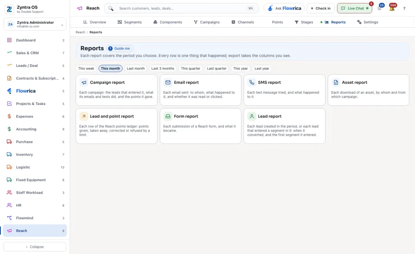Screen dimensions: 415x254
Task: Select the This month period filter
Action: 110,69
